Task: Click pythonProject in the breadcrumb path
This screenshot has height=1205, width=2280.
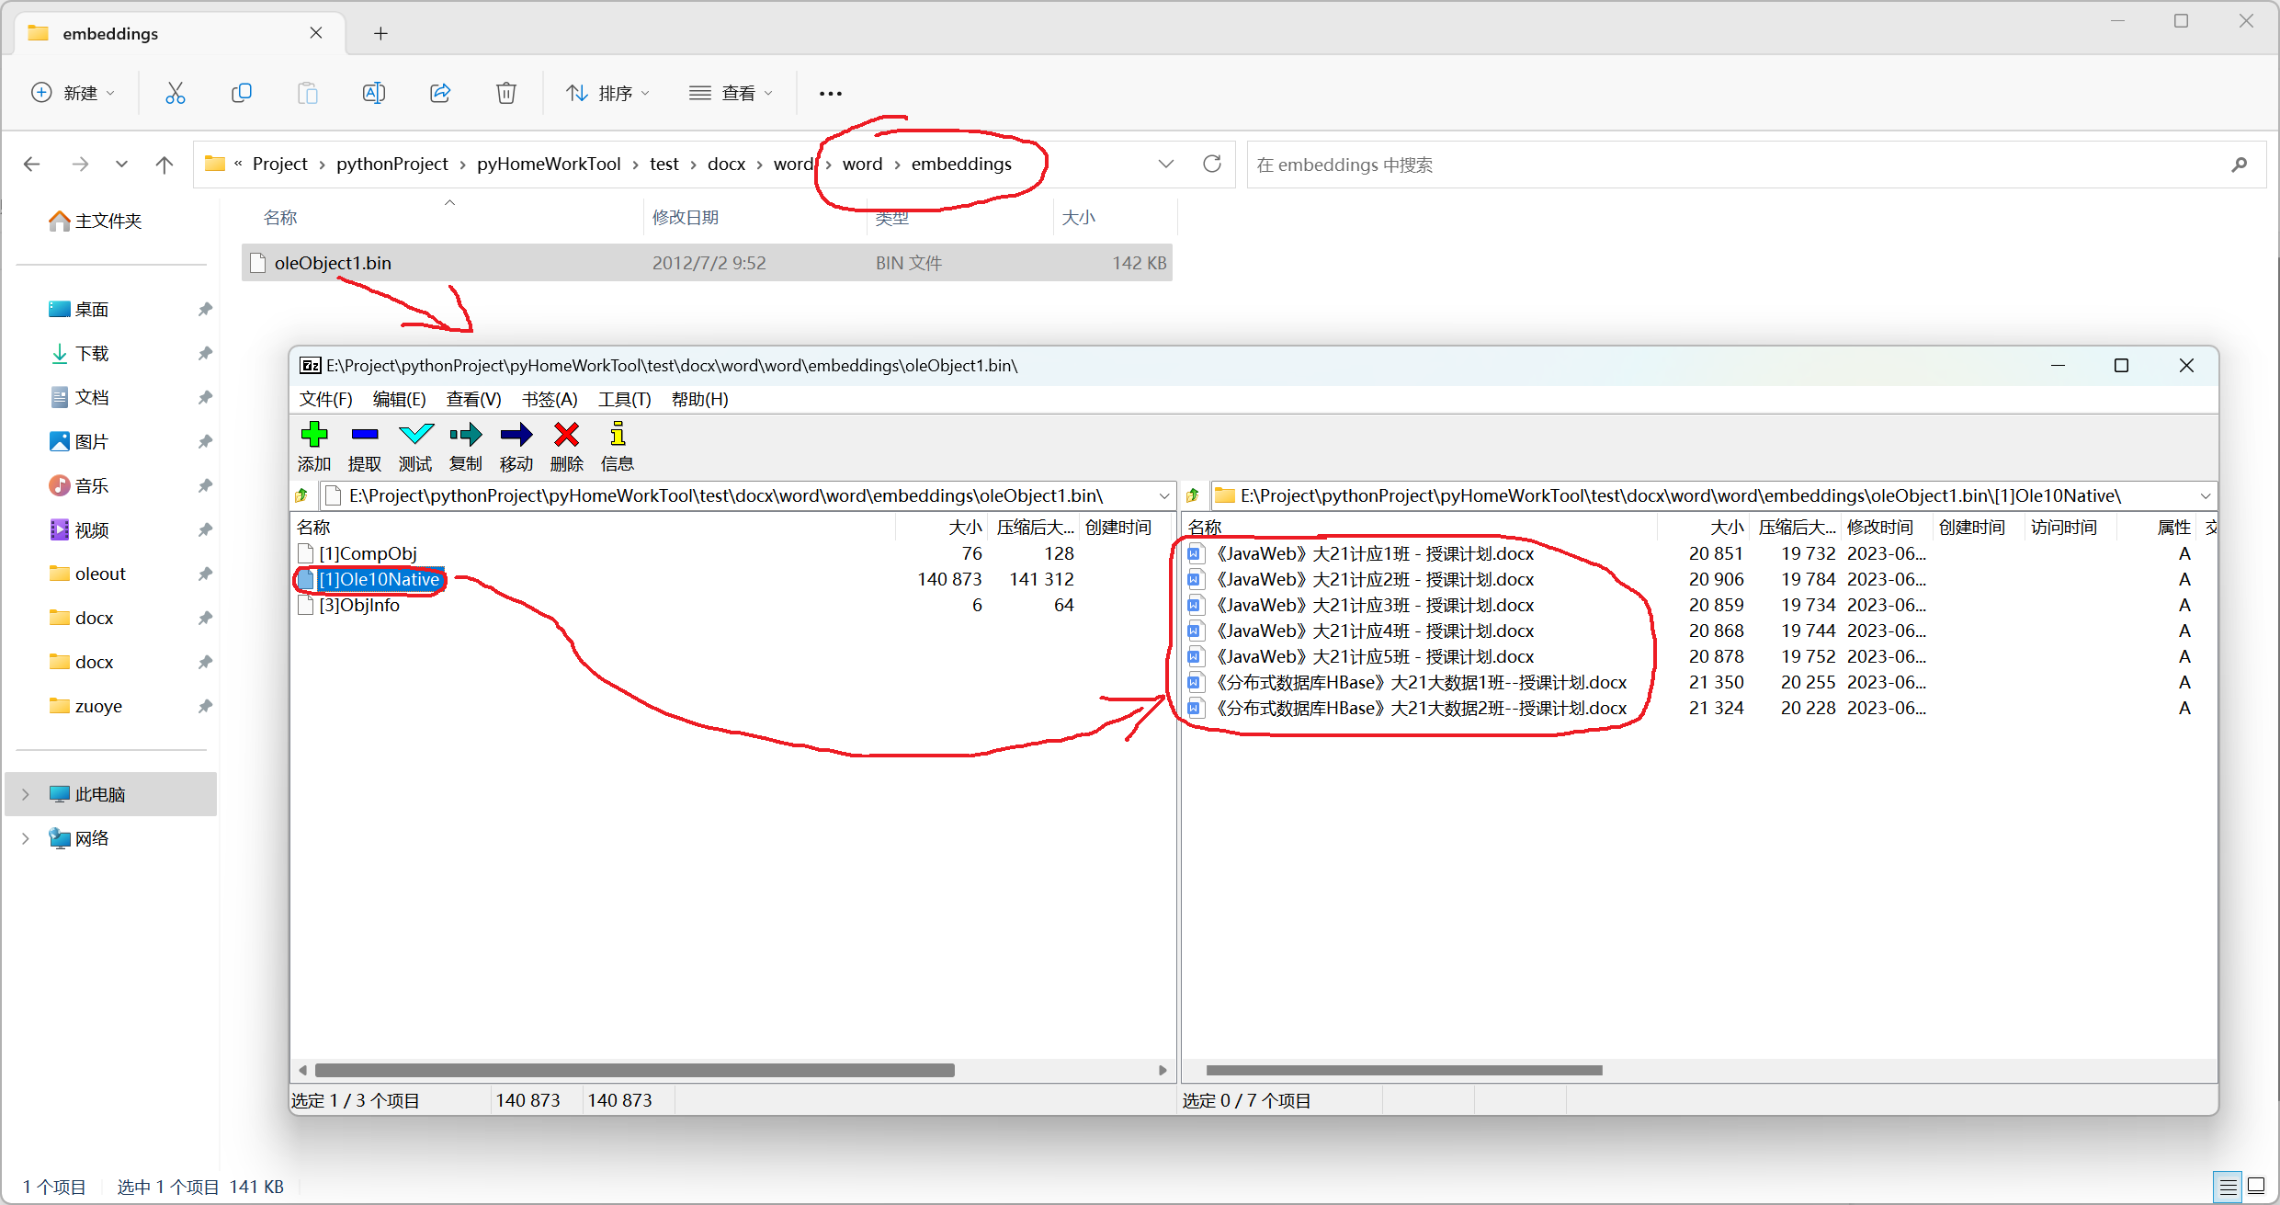Action: (392, 164)
